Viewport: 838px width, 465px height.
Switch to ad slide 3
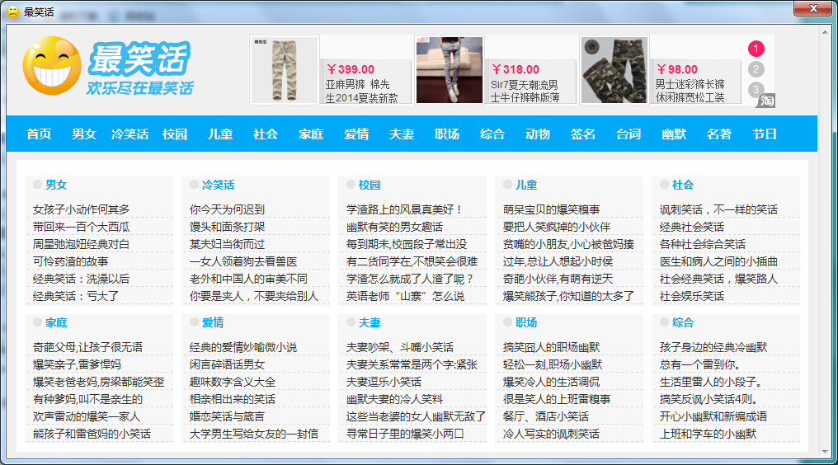[x=756, y=89]
